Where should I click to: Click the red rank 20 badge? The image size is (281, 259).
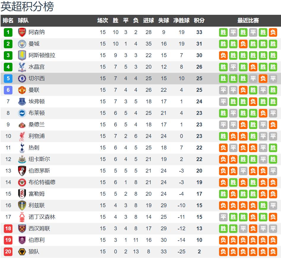click(x=8, y=252)
